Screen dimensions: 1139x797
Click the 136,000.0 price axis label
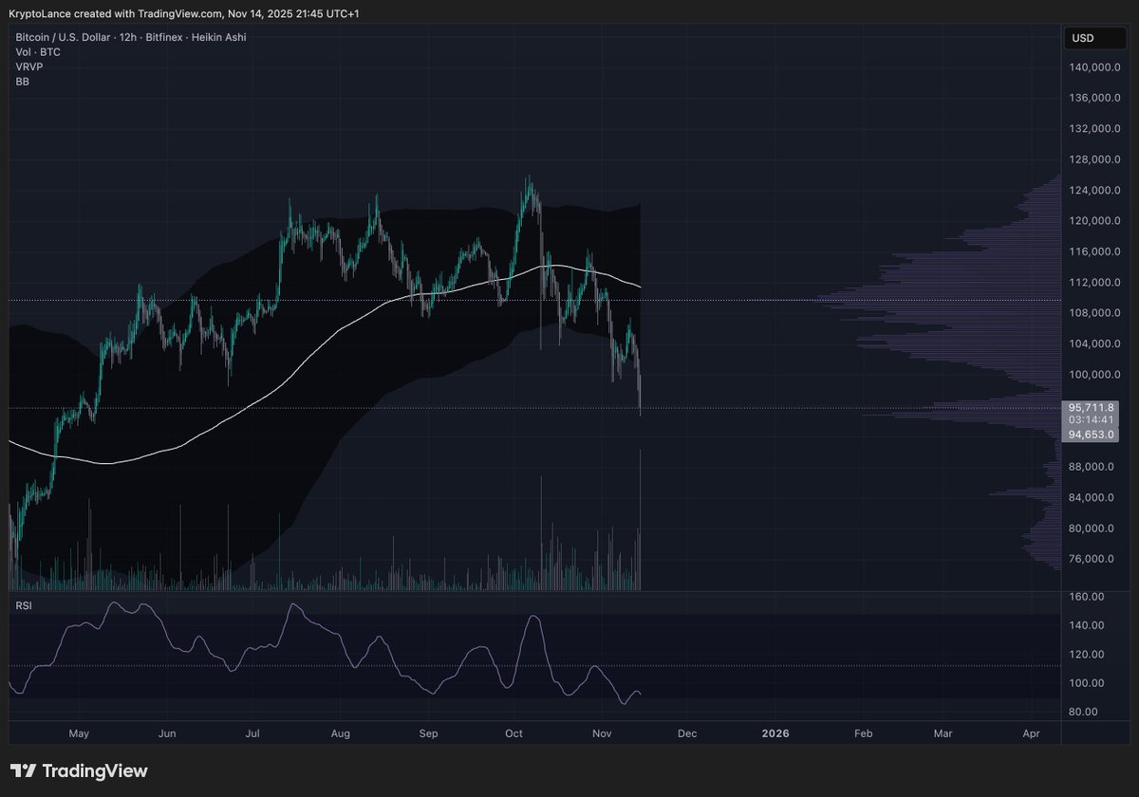(x=1094, y=98)
